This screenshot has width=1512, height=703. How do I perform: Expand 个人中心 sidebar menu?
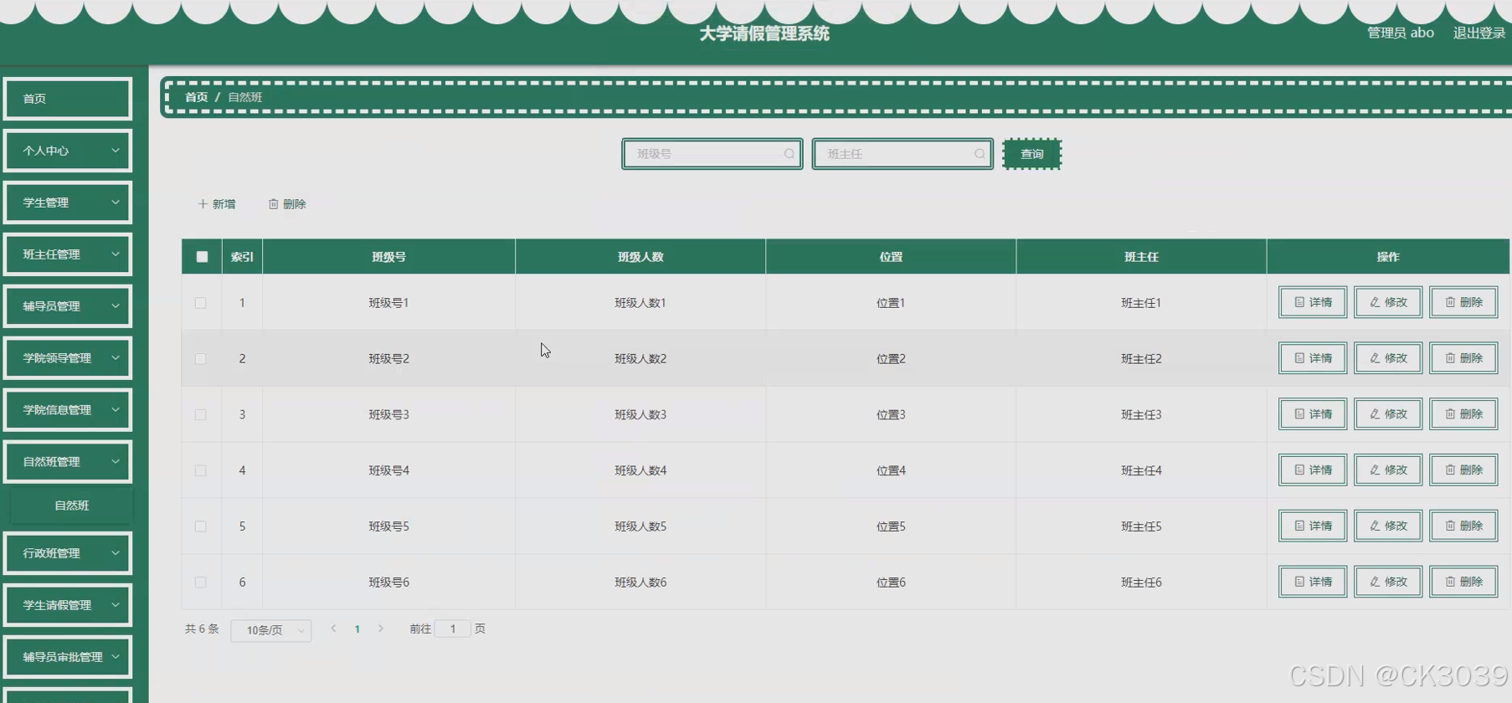[68, 151]
